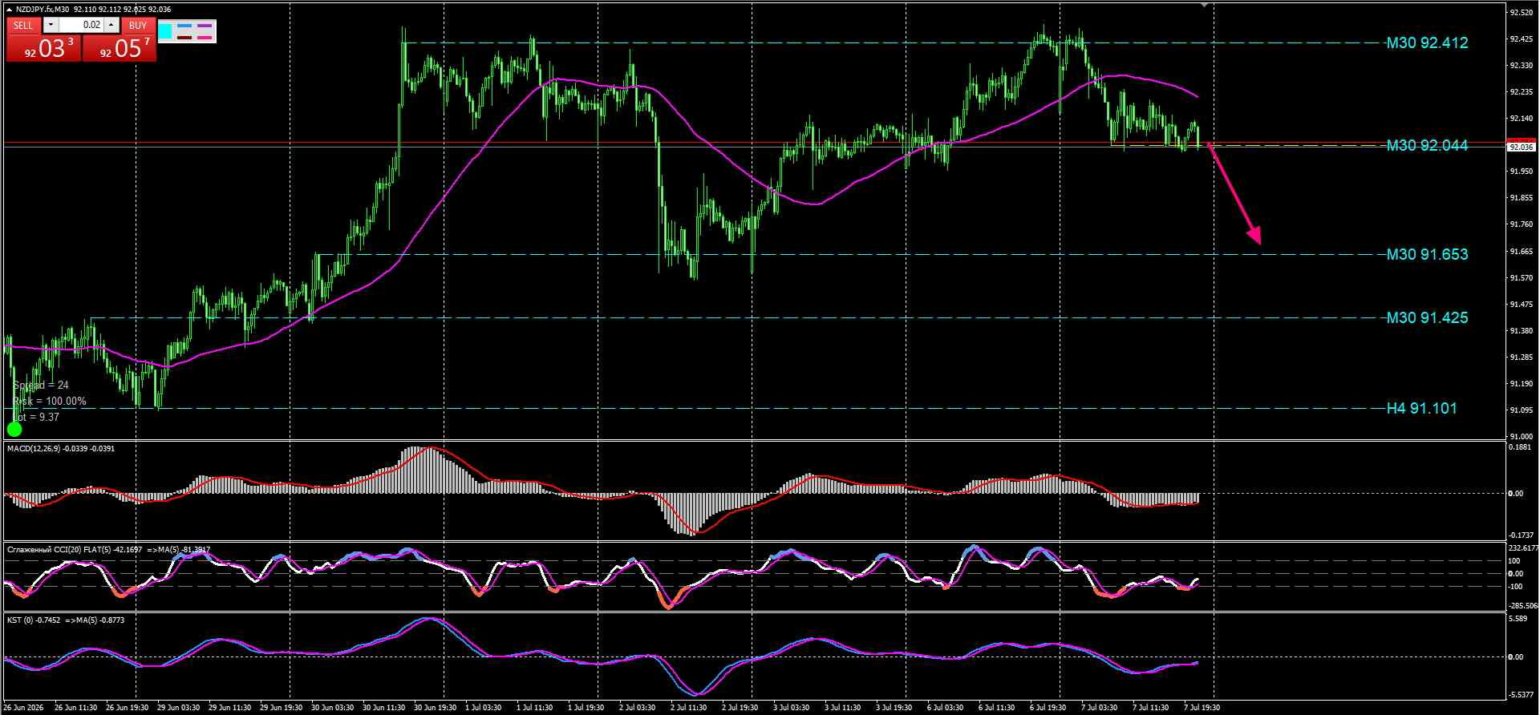Click the green circle marker on chart
The height and width of the screenshot is (715, 1540).
[14, 430]
